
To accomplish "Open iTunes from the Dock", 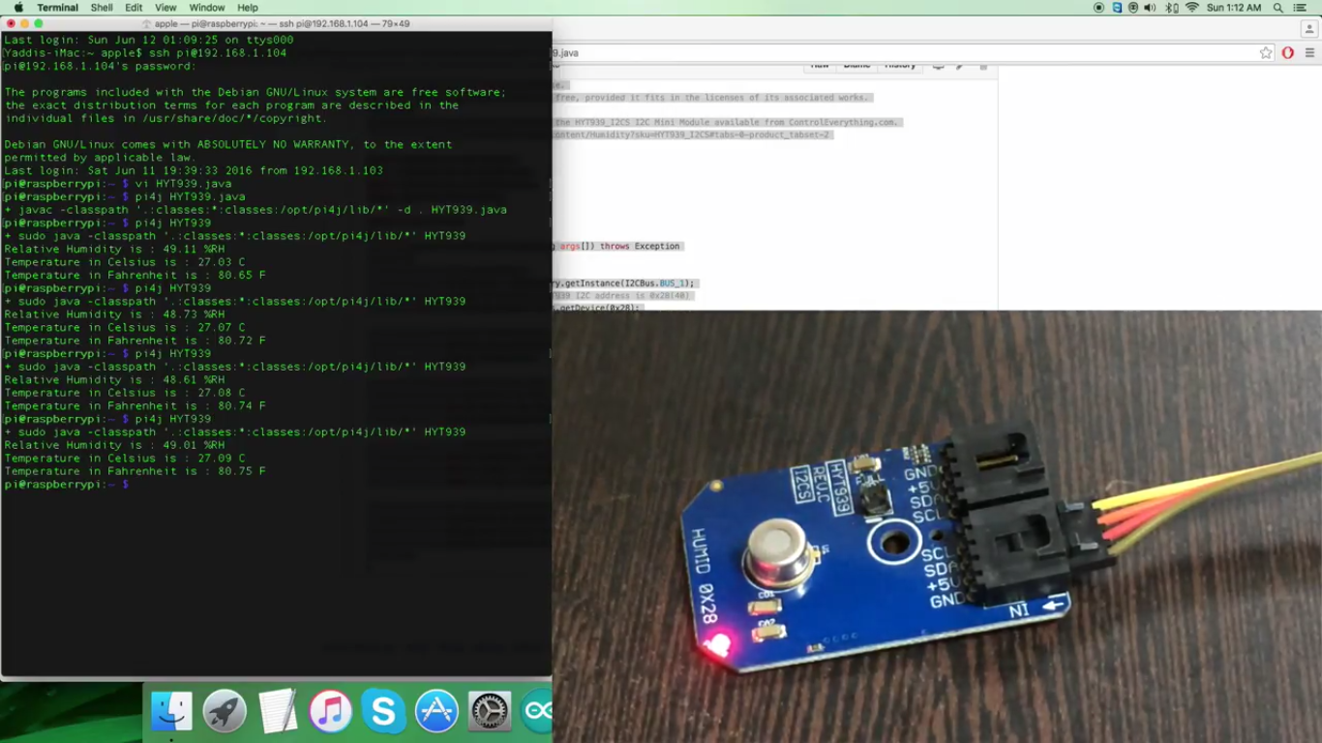I will click(x=330, y=712).
